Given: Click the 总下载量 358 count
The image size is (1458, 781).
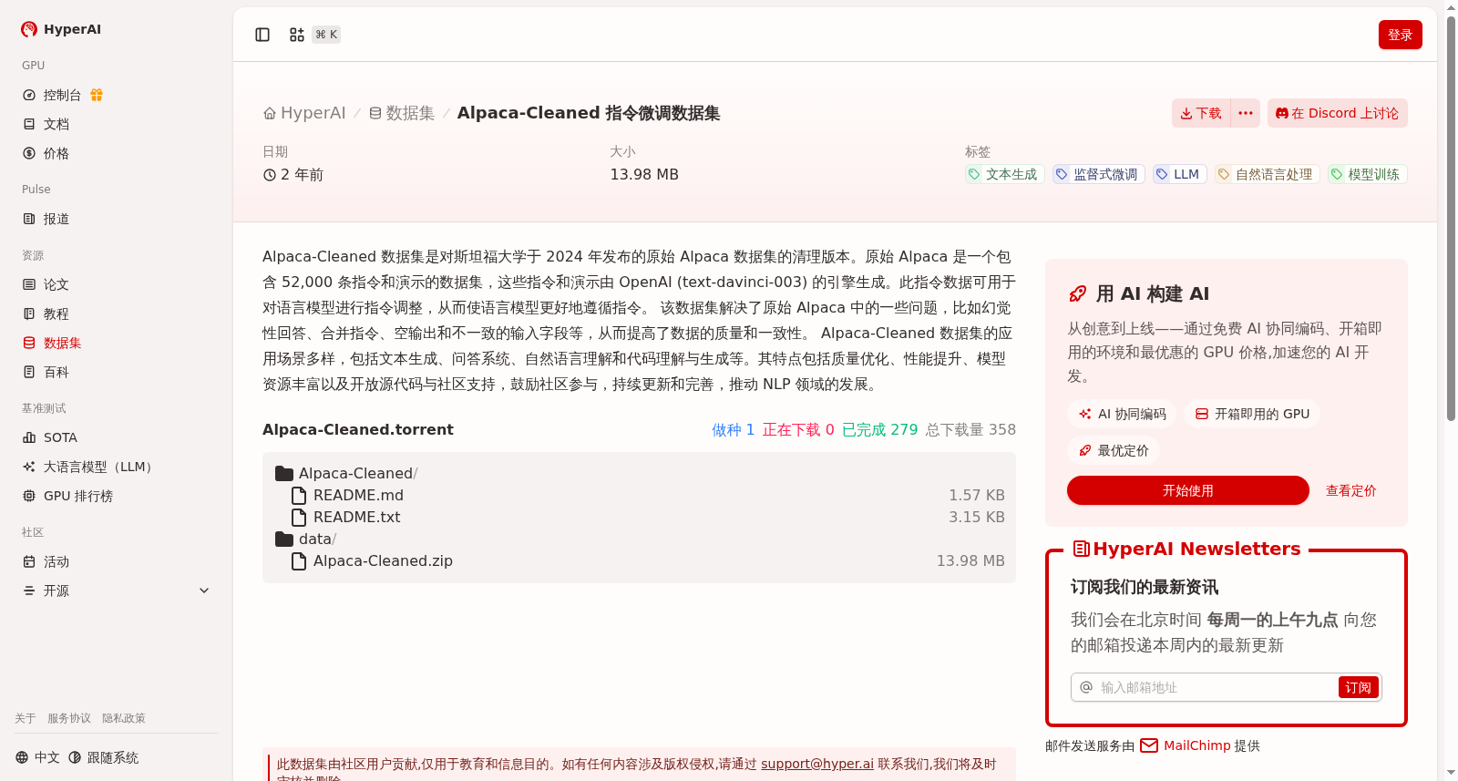Looking at the screenshot, I should pyautogui.click(x=970, y=430).
